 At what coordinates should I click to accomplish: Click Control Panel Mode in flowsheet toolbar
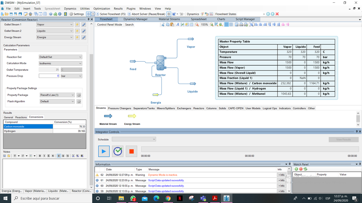pos(110,25)
